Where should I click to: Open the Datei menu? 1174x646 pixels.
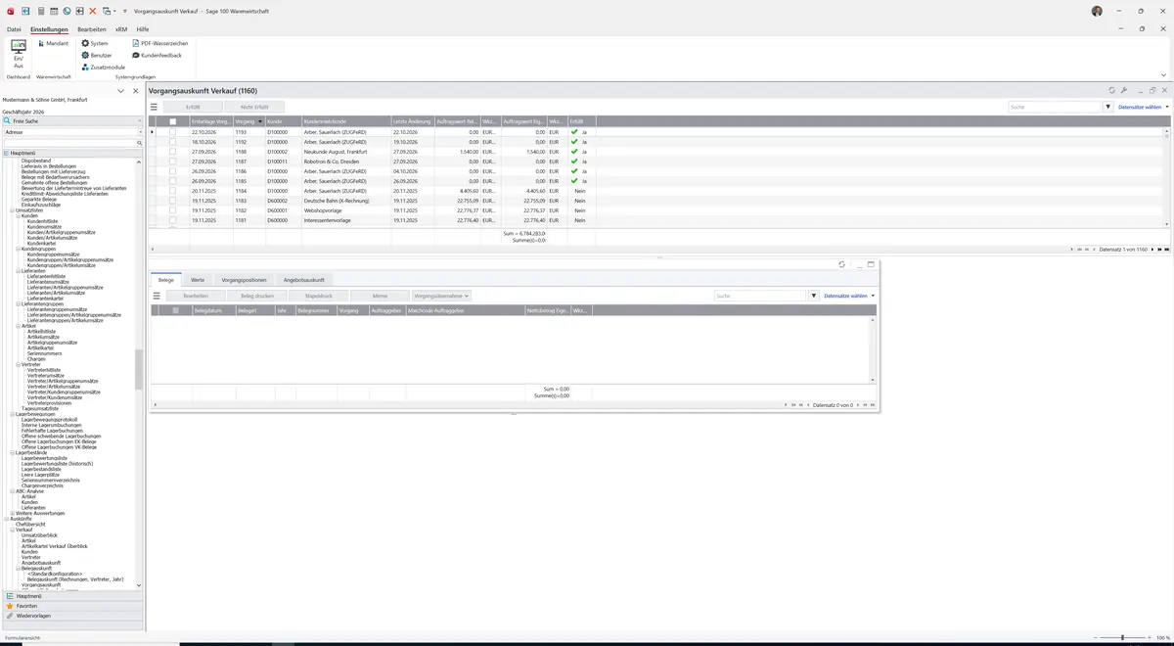click(x=14, y=29)
